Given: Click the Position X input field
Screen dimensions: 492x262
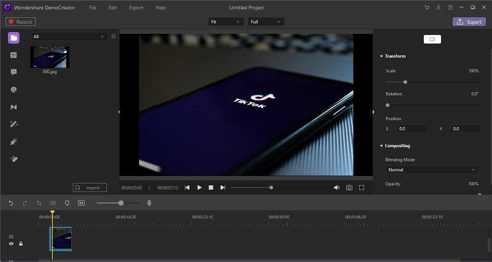Looking at the screenshot, I should (x=411, y=129).
